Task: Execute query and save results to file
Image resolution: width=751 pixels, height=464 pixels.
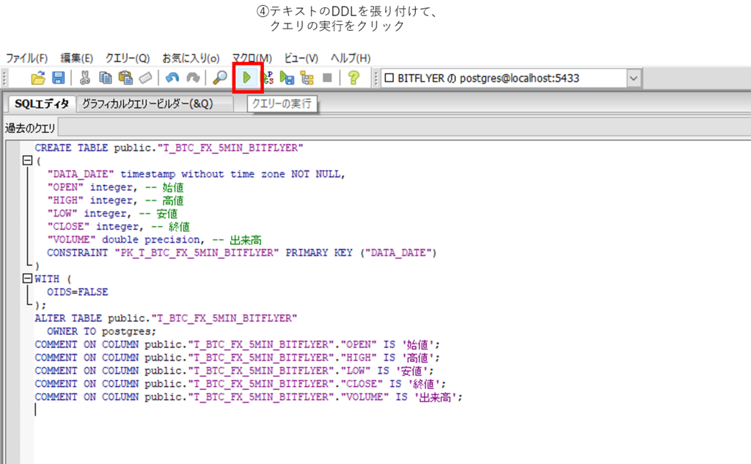Action: [287, 78]
